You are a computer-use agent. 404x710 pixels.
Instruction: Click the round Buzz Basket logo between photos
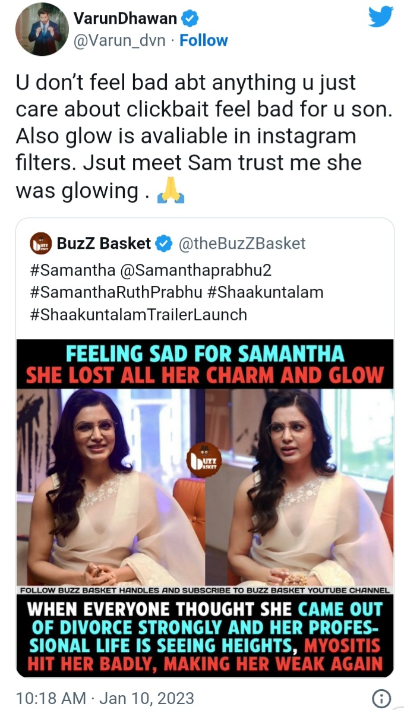[x=204, y=460]
